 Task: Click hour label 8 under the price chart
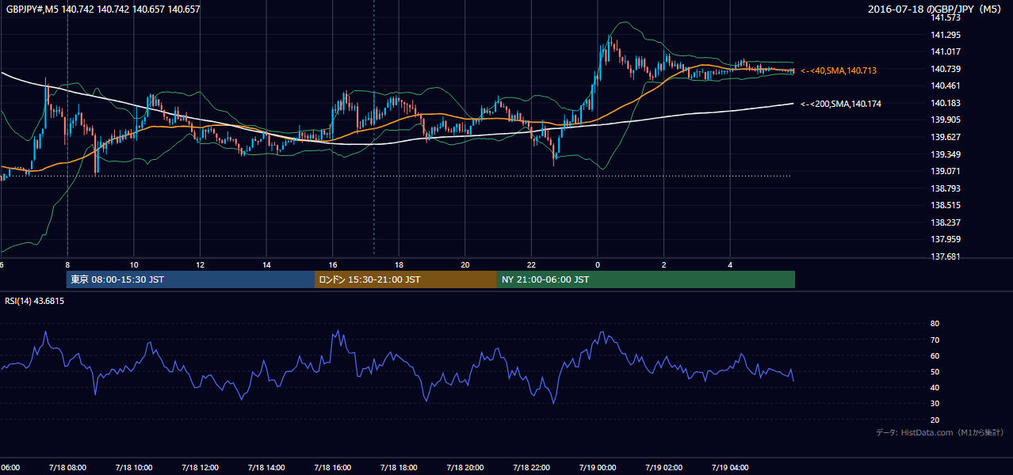click(x=68, y=264)
